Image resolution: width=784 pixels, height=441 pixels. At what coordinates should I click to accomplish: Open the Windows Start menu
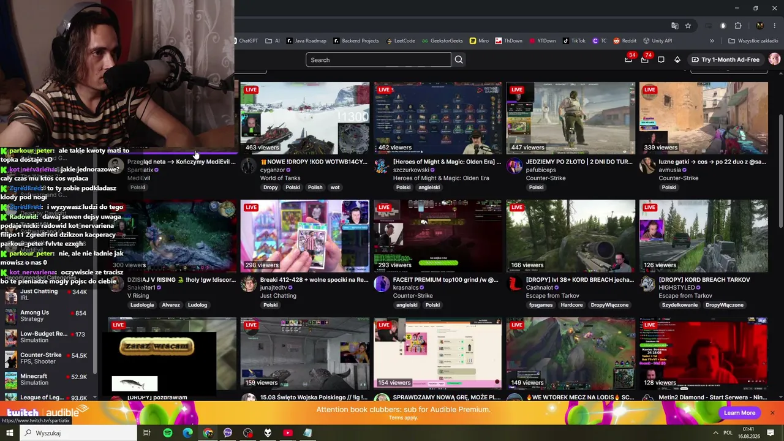(10, 433)
